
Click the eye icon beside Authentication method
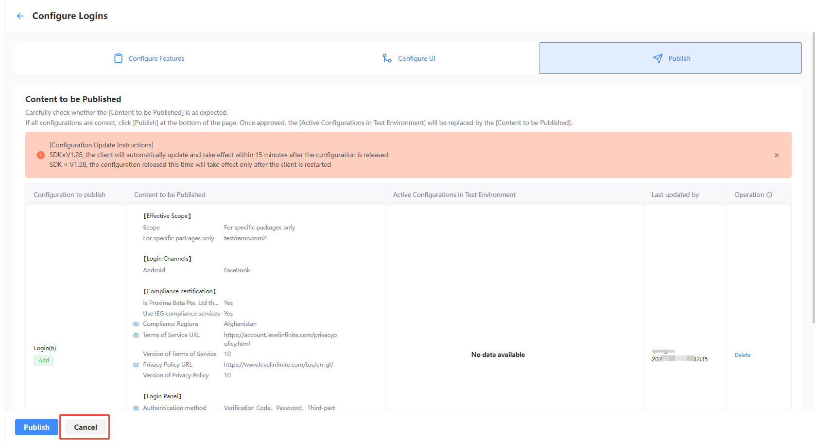[136, 408]
